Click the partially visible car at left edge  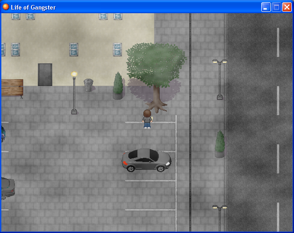click(8, 188)
